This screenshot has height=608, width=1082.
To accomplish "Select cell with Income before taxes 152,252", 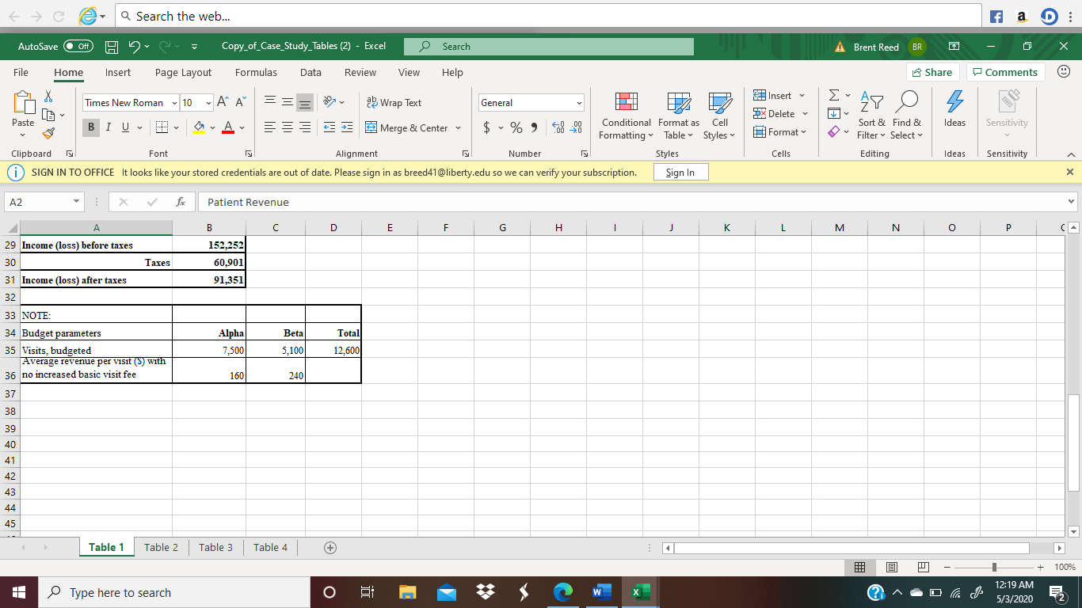I will tap(209, 245).
